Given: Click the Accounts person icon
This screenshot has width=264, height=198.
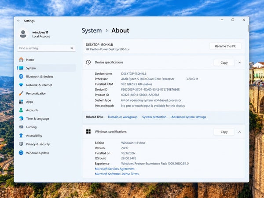Looking at the screenshot, I should [x=21, y=110].
